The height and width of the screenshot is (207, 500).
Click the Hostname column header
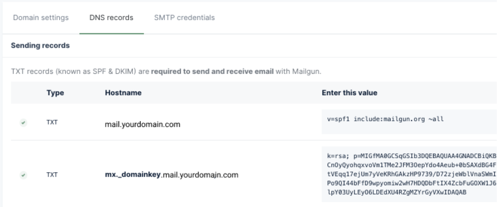[x=123, y=93]
